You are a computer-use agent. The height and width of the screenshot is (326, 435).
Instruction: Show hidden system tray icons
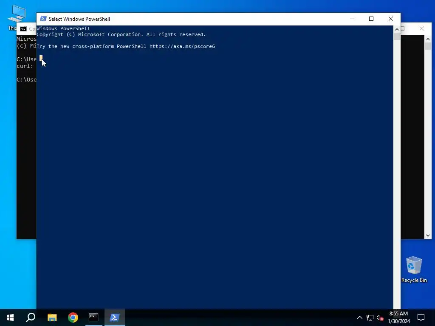(359, 318)
